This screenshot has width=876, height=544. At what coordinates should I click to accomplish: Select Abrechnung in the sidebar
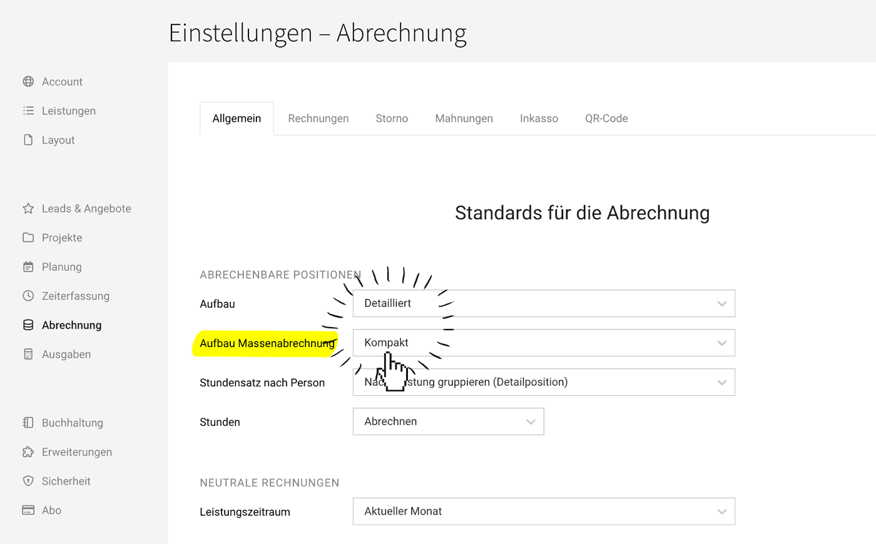[x=71, y=325]
